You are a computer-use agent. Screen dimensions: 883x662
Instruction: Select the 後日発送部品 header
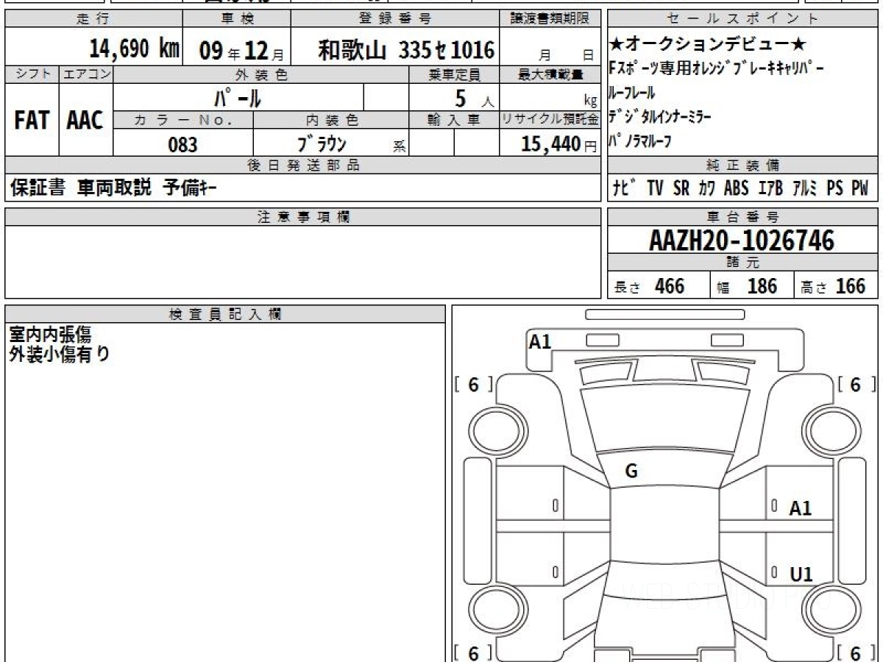tap(303, 165)
